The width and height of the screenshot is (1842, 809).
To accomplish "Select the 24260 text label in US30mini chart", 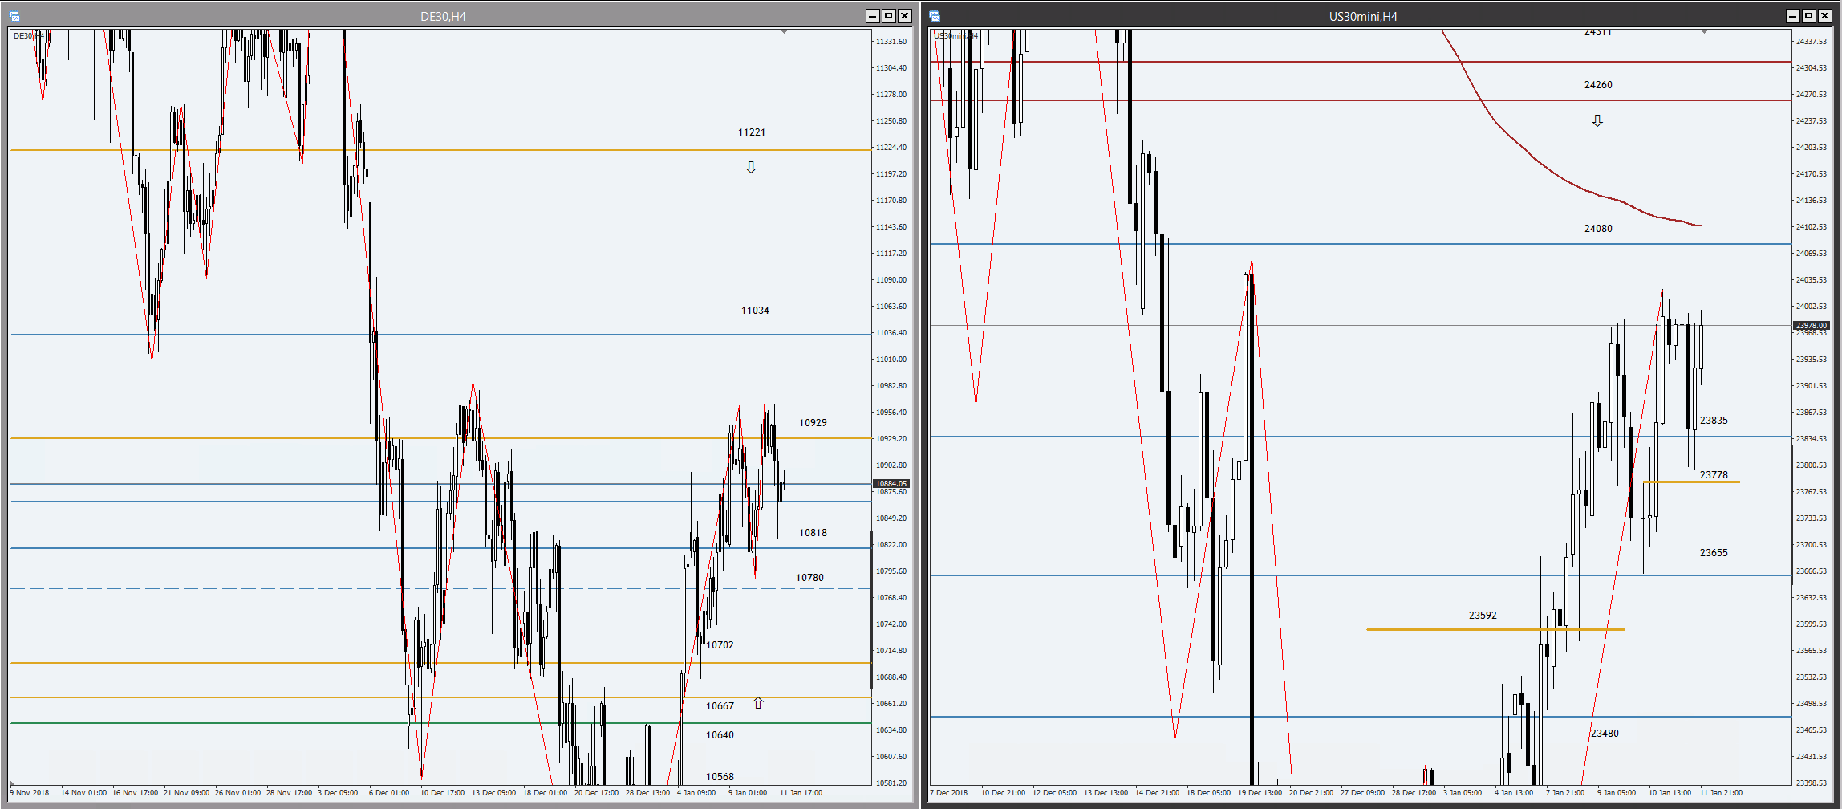I will (1598, 85).
